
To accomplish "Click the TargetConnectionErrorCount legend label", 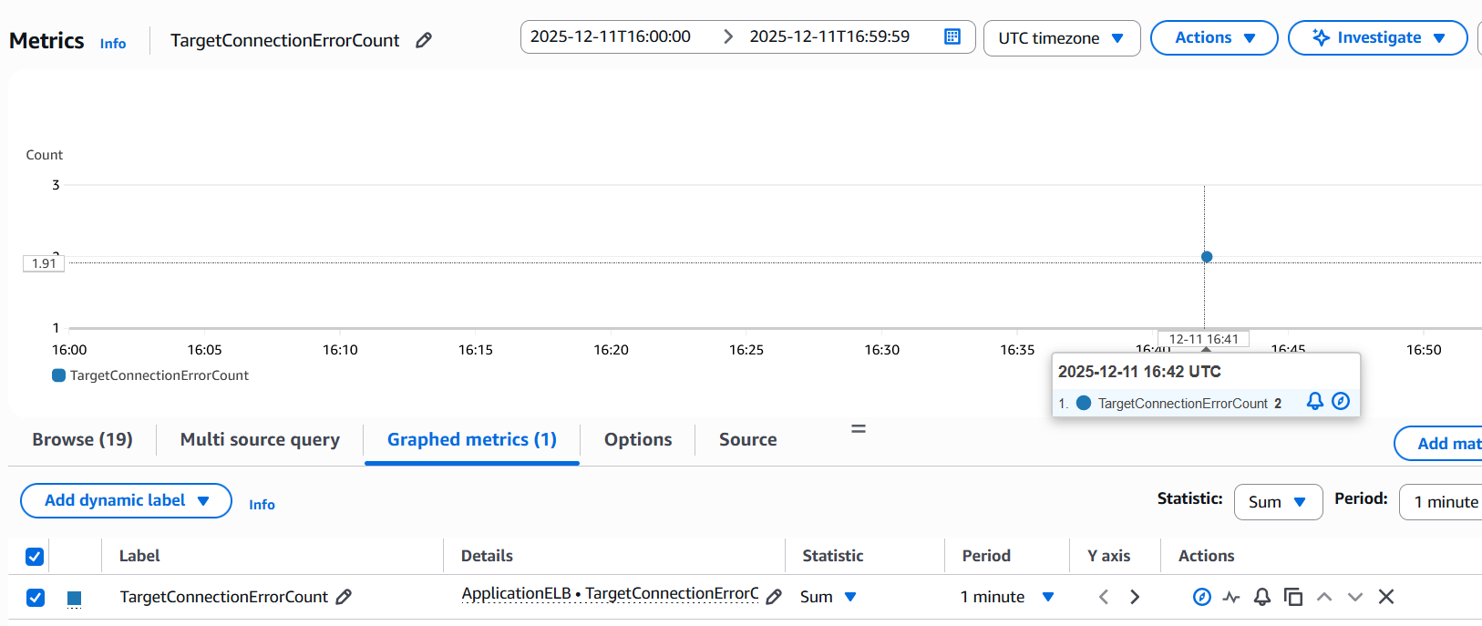I will (159, 375).
